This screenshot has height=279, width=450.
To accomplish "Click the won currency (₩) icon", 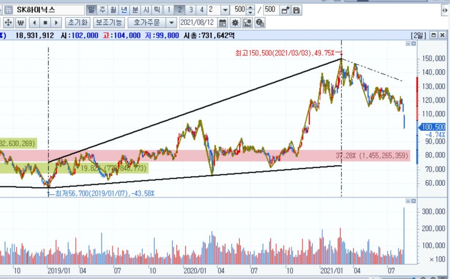I will [21, 22].
